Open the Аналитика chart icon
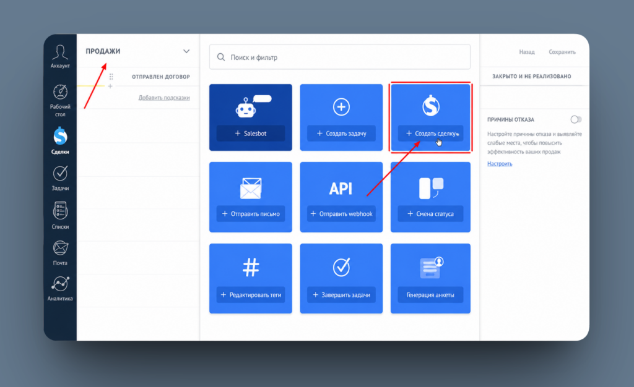This screenshot has width=634, height=387. pos(60,284)
